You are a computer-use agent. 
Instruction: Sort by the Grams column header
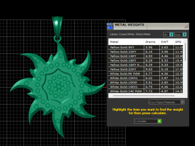pyautogui.click(x=152, y=42)
